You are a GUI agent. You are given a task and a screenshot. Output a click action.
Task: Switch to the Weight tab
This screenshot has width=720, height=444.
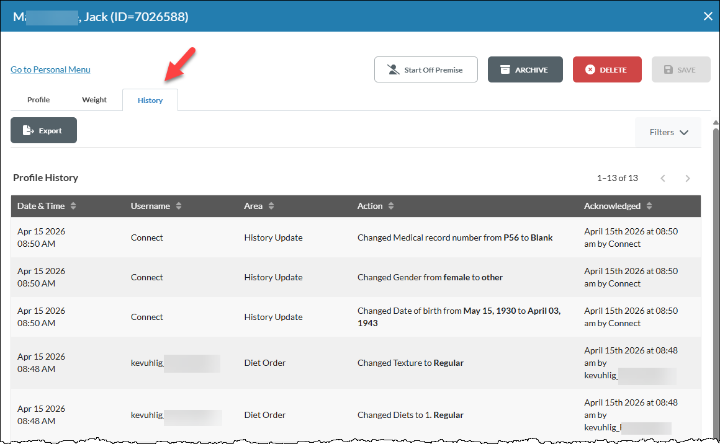point(94,100)
